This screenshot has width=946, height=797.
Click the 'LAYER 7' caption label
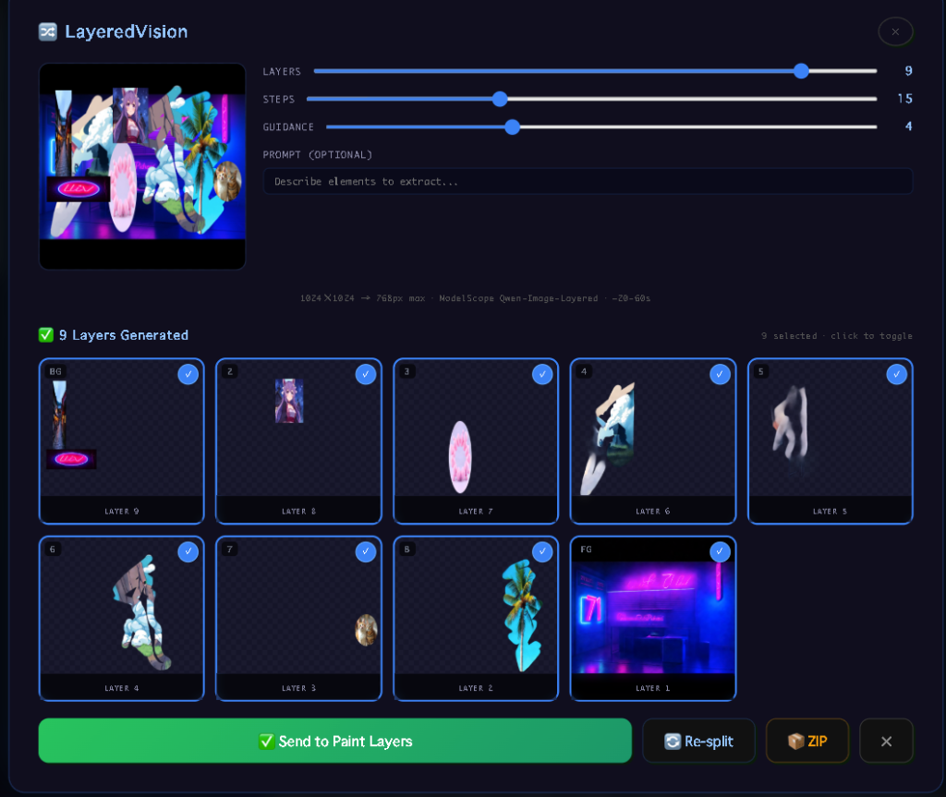[x=476, y=511]
